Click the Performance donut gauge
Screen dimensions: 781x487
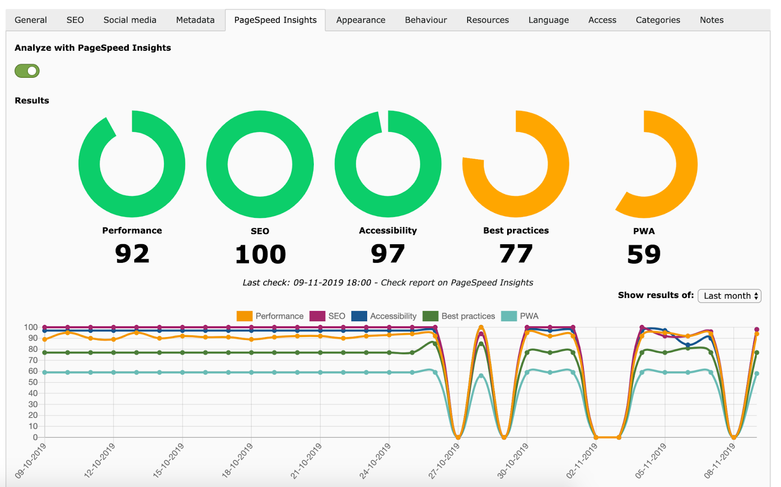[132, 164]
